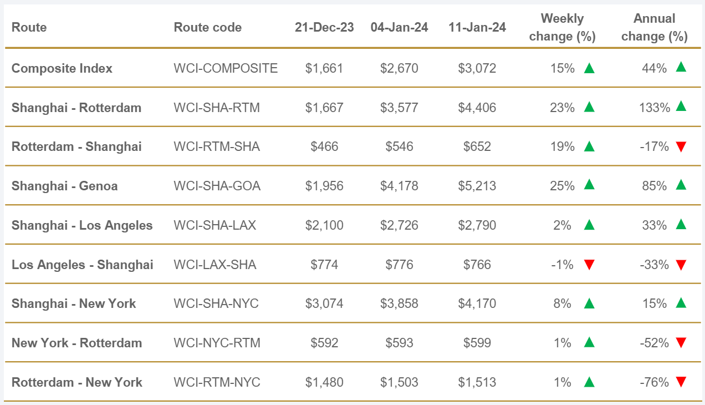Click the red down arrow for New York - Rotterdam annual change

tap(681, 343)
